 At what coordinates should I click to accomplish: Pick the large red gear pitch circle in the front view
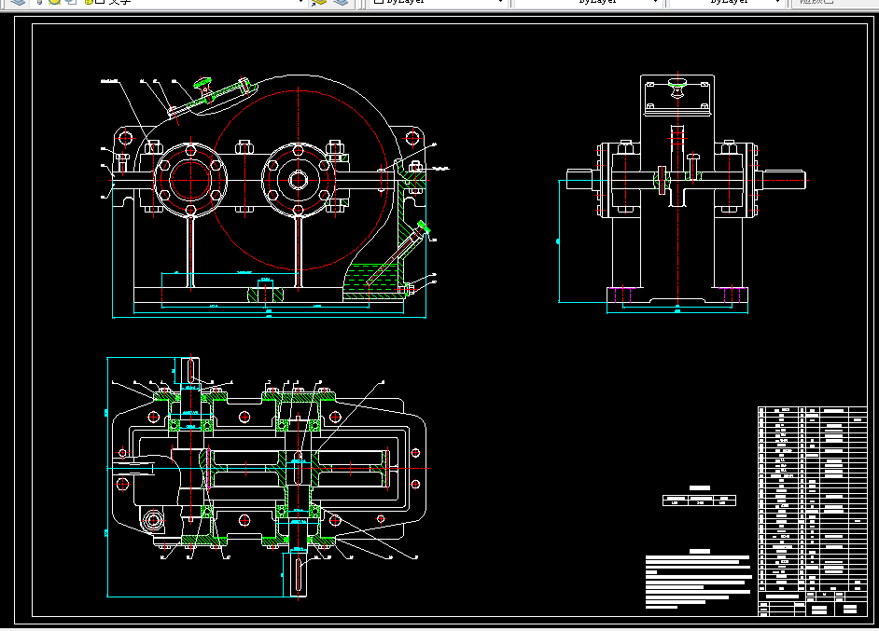(299, 179)
